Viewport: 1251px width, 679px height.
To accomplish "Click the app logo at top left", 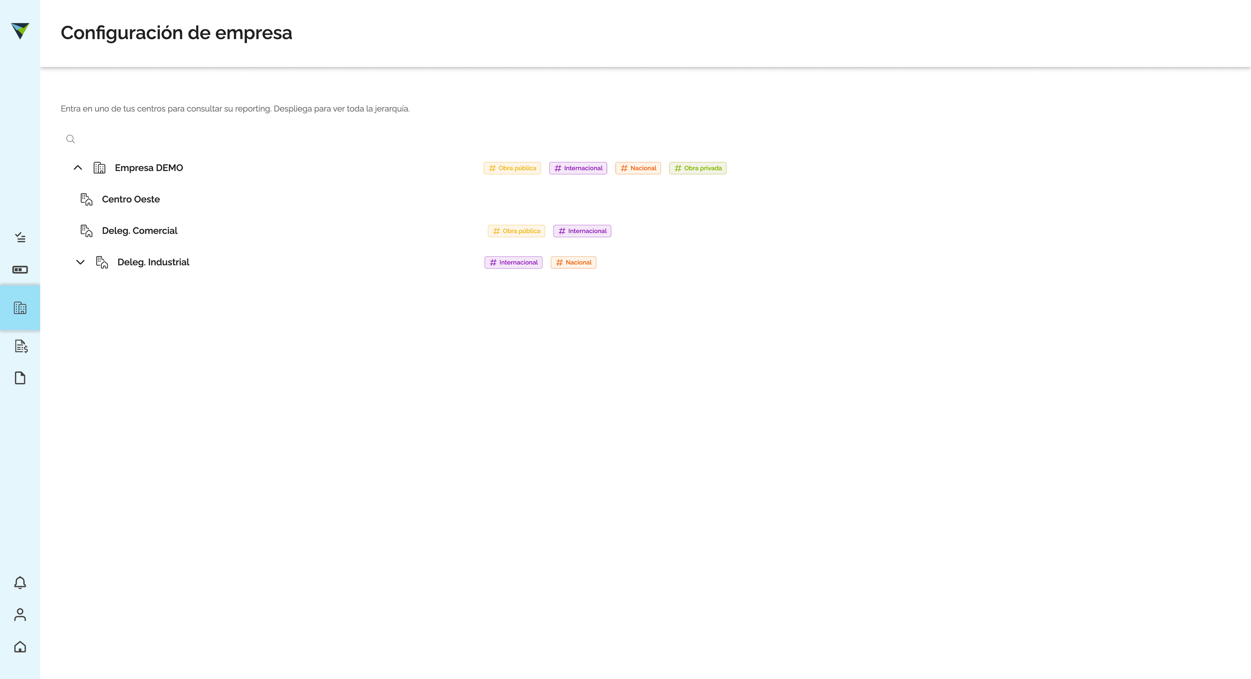I will [x=20, y=31].
